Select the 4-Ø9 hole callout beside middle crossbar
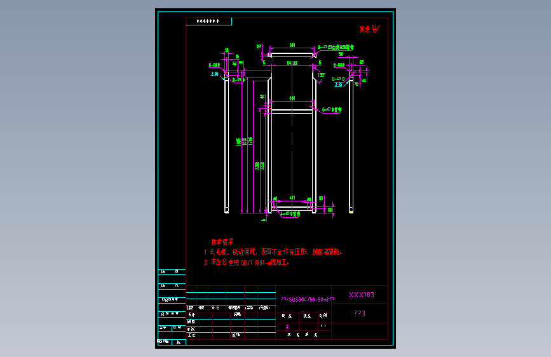The height and width of the screenshot is (357, 551). [331, 110]
